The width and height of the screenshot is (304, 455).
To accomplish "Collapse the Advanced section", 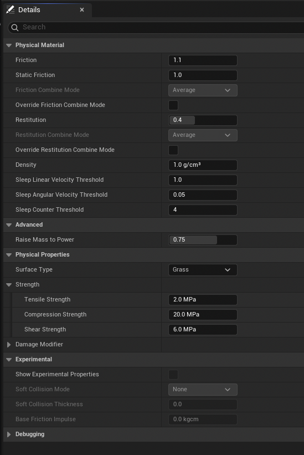I will (x=9, y=225).
